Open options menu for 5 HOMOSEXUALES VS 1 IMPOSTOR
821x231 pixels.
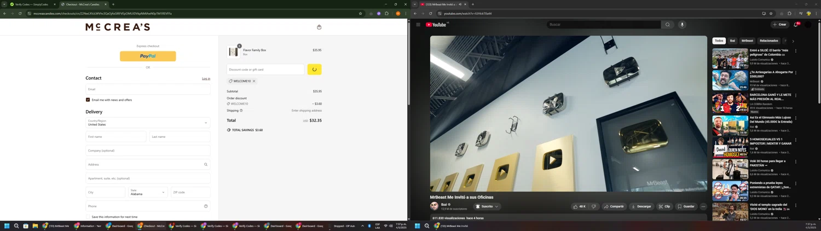796,140
